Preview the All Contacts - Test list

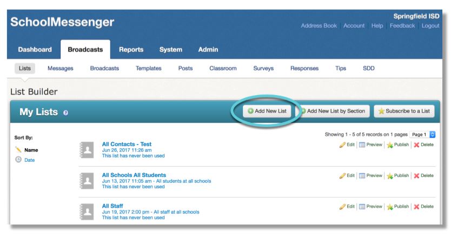click(370, 145)
